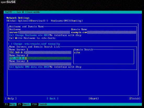144x108 pixels.
Task: Click the empty Name Server 3 field
Action: (40, 64)
